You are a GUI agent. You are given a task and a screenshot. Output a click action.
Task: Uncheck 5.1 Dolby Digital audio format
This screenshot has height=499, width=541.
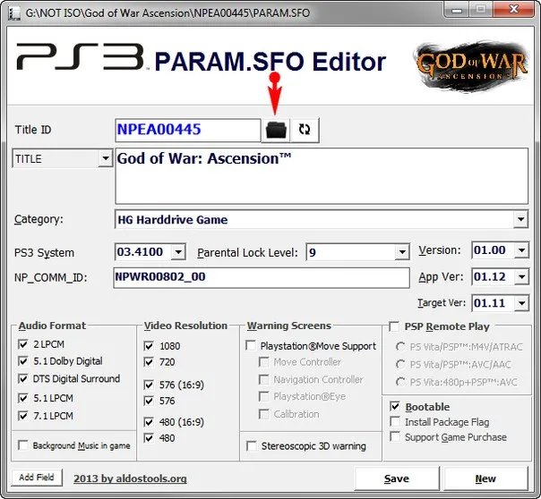tap(23, 361)
